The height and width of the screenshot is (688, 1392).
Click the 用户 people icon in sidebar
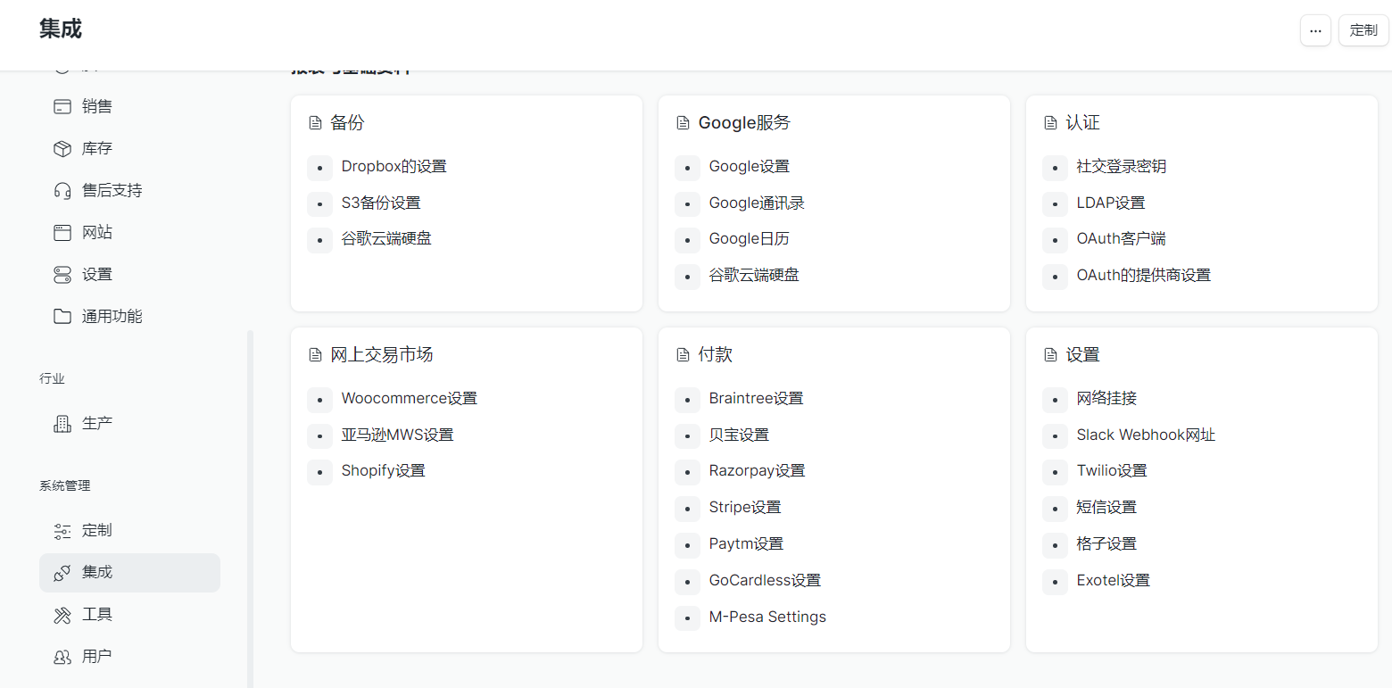62,657
